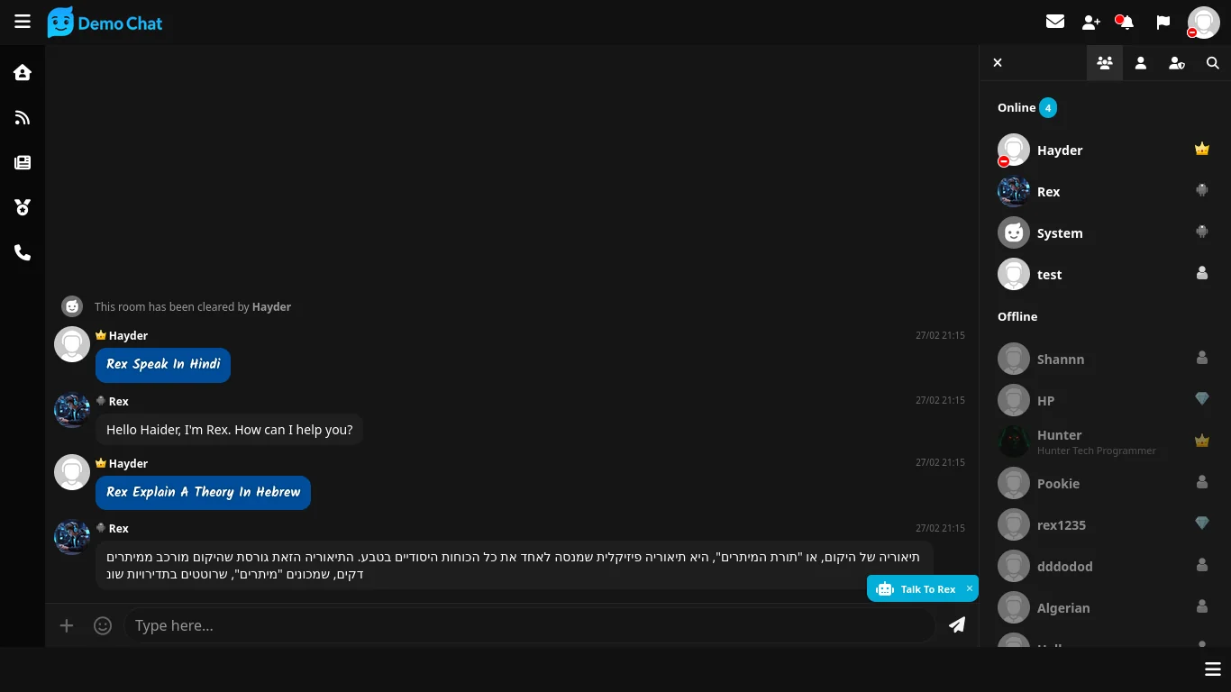Open the emoji picker
1231x692 pixels.
tap(103, 625)
